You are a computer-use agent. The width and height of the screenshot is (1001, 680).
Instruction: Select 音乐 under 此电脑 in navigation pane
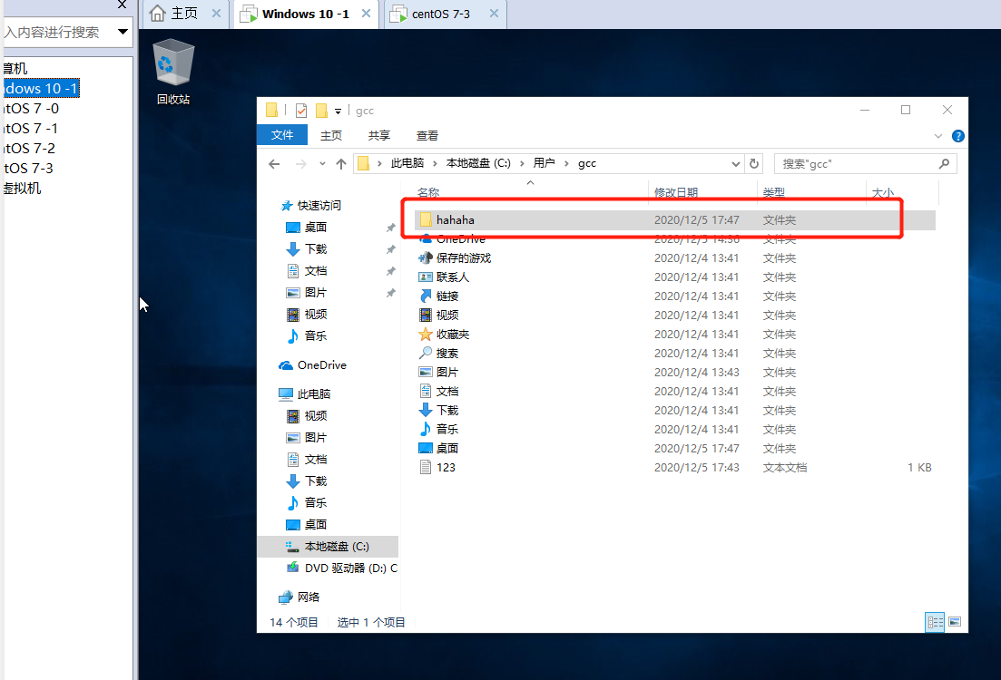tap(307, 502)
